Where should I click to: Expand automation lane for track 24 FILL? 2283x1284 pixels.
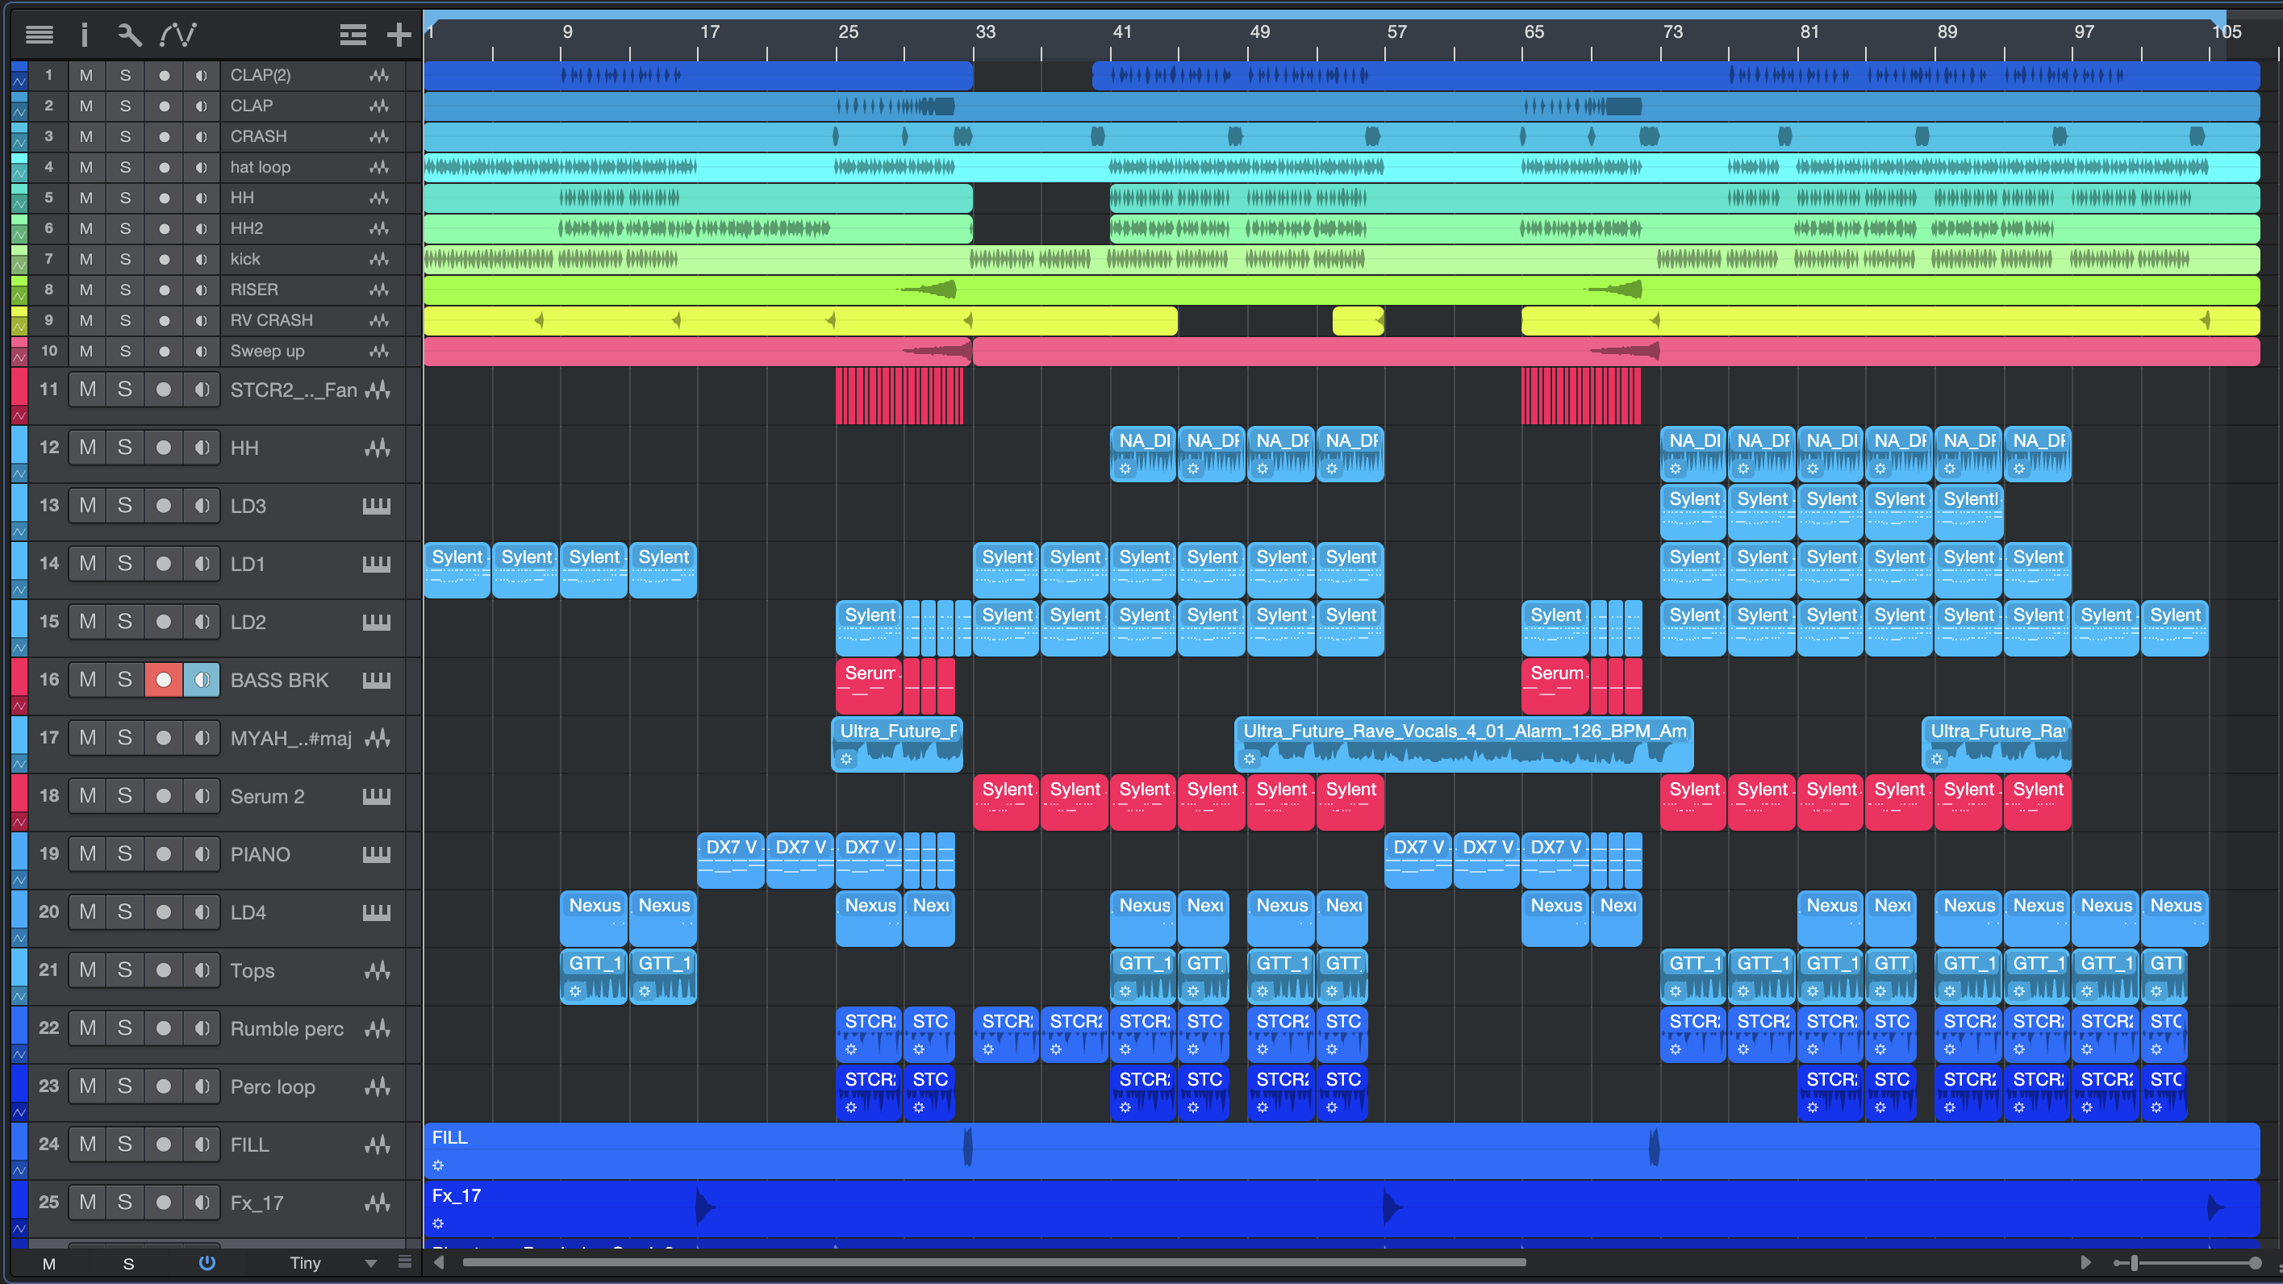[19, 1170]
